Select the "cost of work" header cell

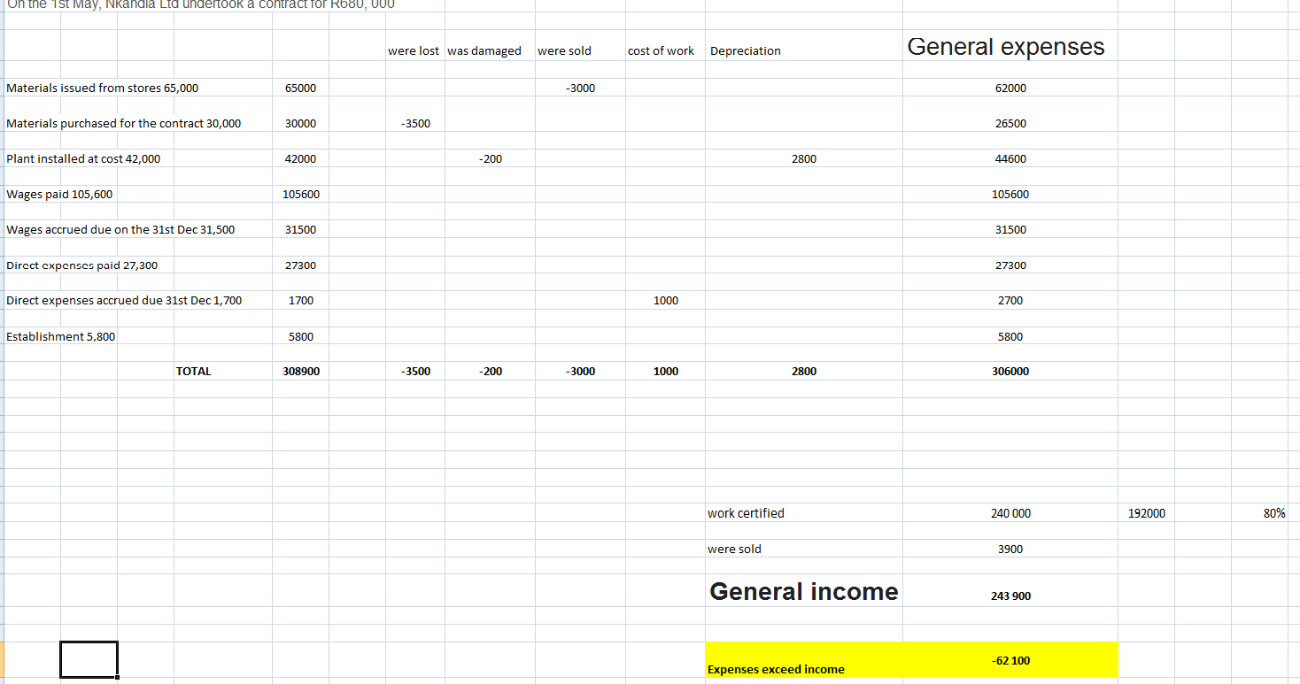(x=661, y=51)
